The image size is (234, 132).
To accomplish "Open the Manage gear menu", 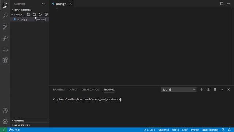I will pos(5,121).
